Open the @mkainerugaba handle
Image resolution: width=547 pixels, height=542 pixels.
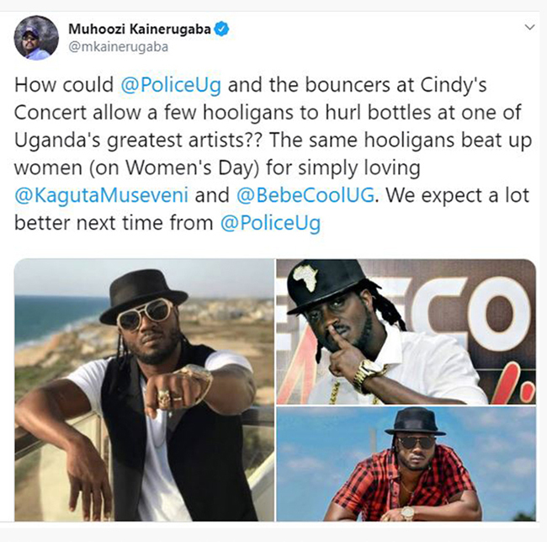coord(119,47)
